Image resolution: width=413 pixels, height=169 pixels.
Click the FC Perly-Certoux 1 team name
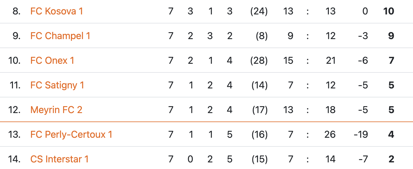coord(71,134)
